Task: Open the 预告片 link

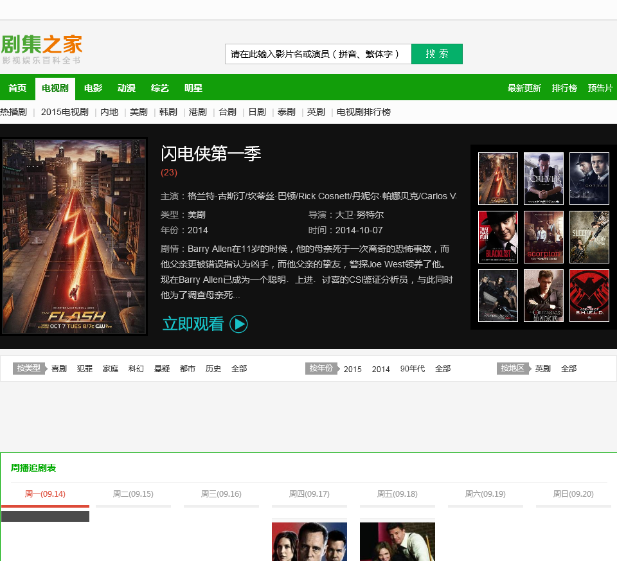Action: click(x=600, y=88)
